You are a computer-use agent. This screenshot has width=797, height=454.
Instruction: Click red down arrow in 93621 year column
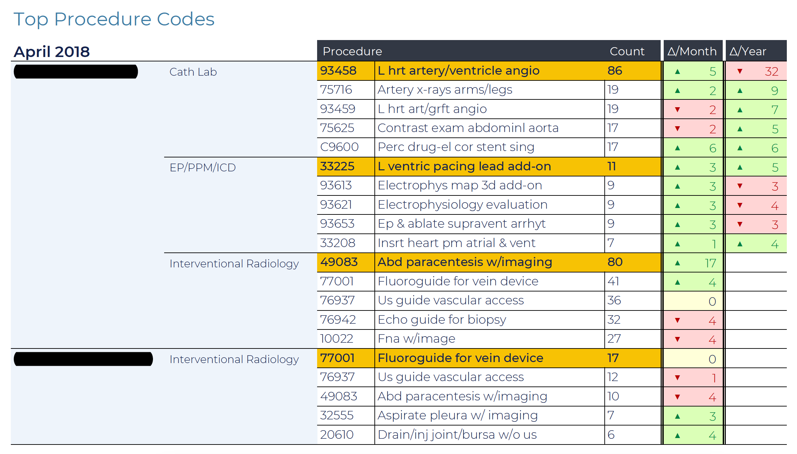[740, 205]
